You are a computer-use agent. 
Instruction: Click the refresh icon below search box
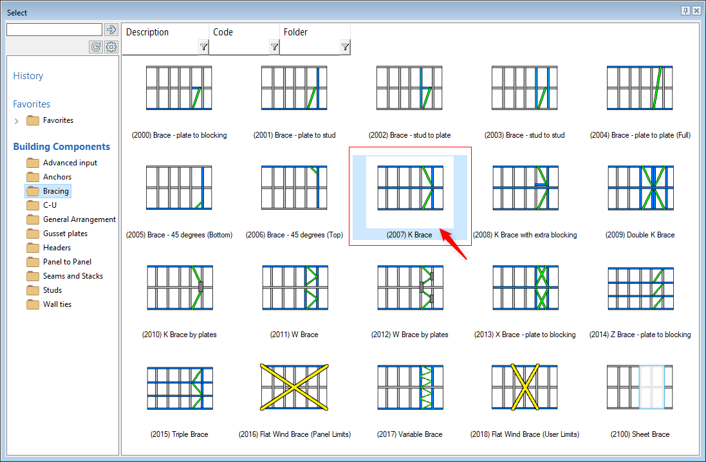click(96, 47)
